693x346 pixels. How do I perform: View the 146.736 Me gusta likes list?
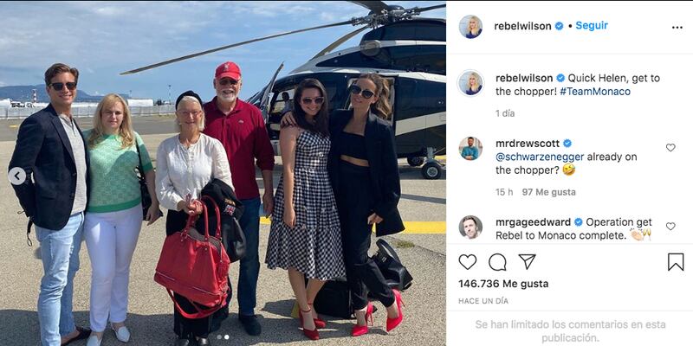(503, 284)
